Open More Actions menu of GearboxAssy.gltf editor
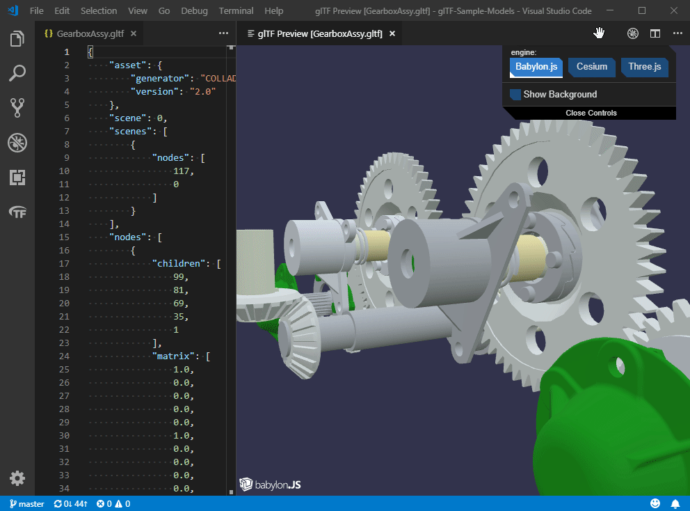 pyautogui.click(x=223, y=33)
